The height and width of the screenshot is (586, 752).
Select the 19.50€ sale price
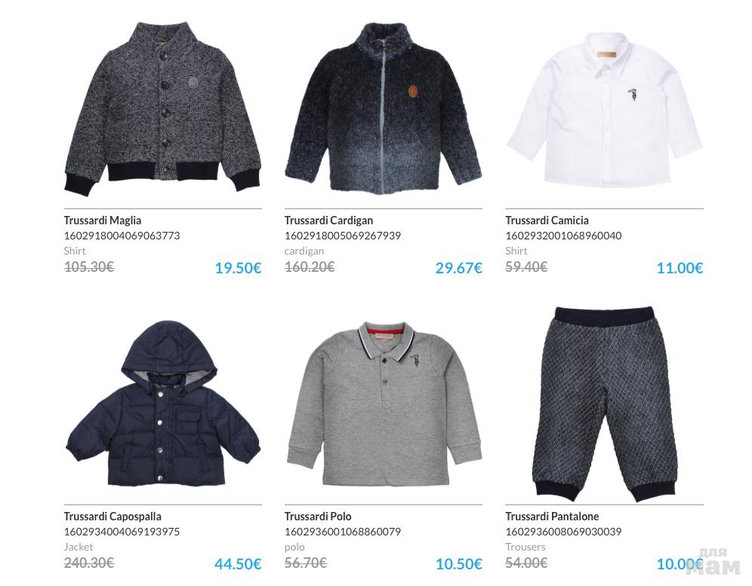(238, 268)
